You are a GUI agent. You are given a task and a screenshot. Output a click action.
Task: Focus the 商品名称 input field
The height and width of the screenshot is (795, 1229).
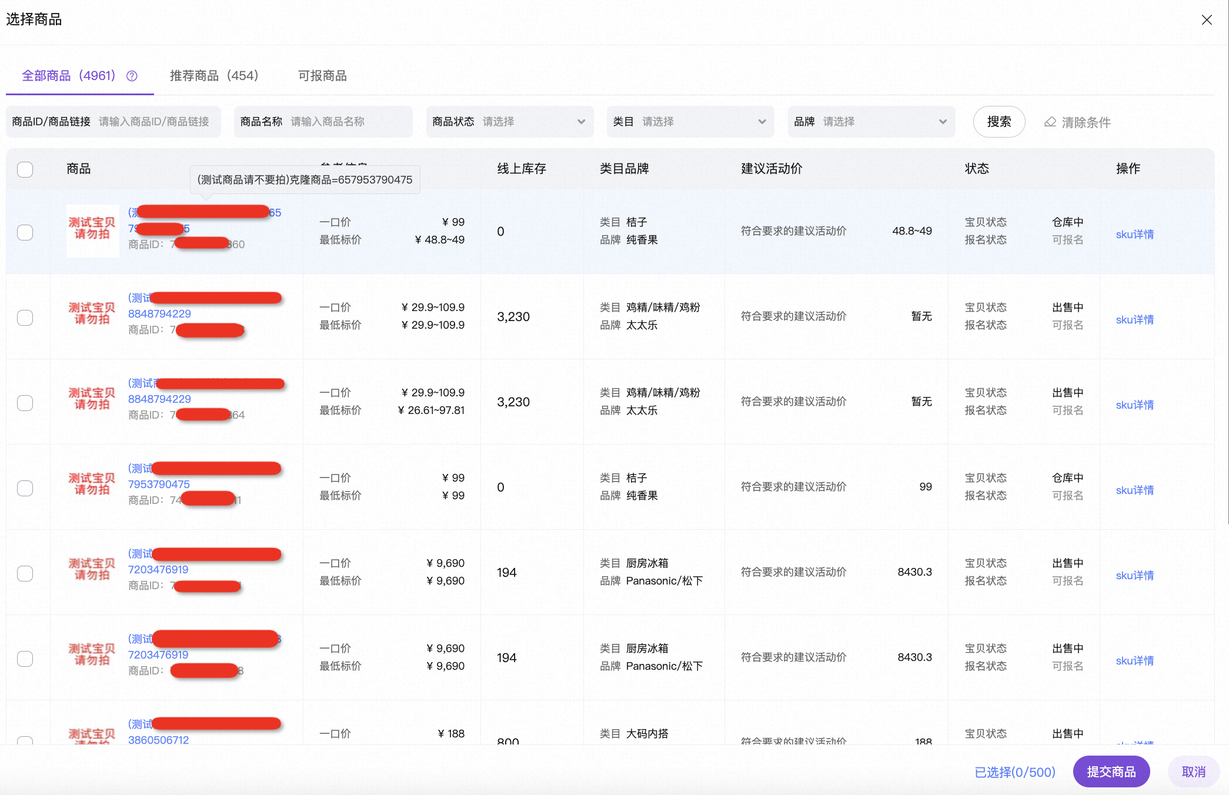tap(323, 122)
